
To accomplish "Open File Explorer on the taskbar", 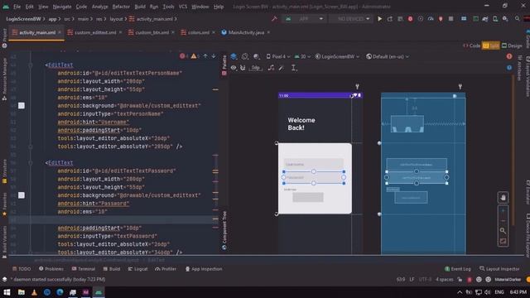I will pyautogui.click(x=22, y=292).
